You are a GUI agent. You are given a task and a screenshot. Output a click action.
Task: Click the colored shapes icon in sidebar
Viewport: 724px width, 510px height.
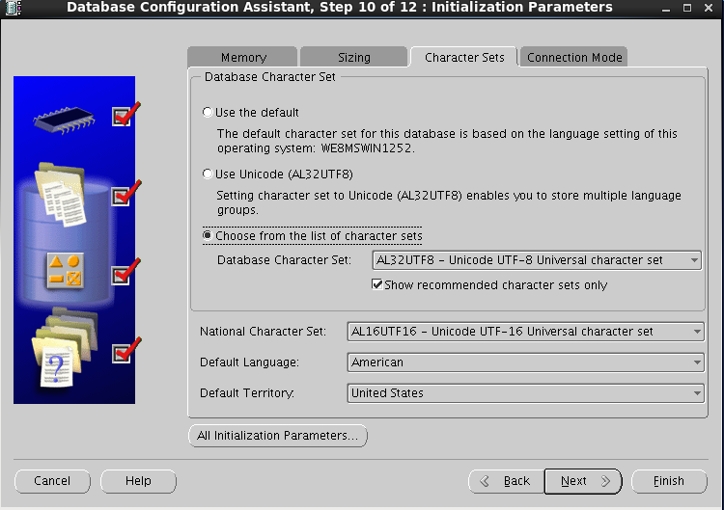click(64, 273)
